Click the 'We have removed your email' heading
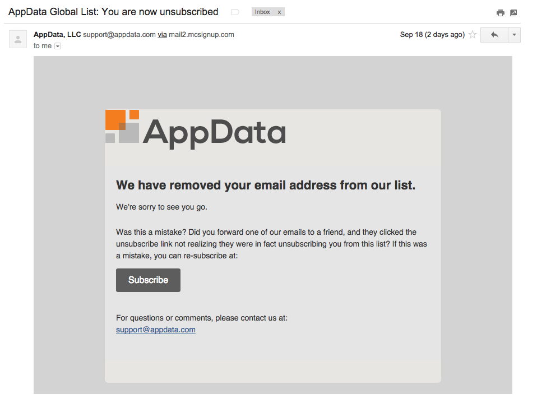 tap(266, 186)
